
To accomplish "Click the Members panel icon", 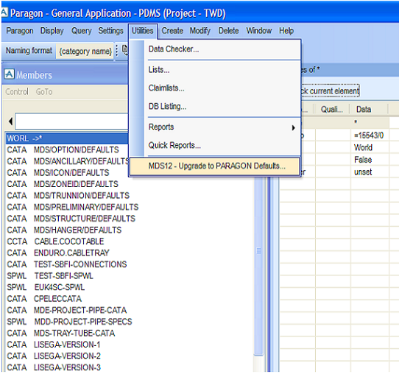I will point(9,74).
